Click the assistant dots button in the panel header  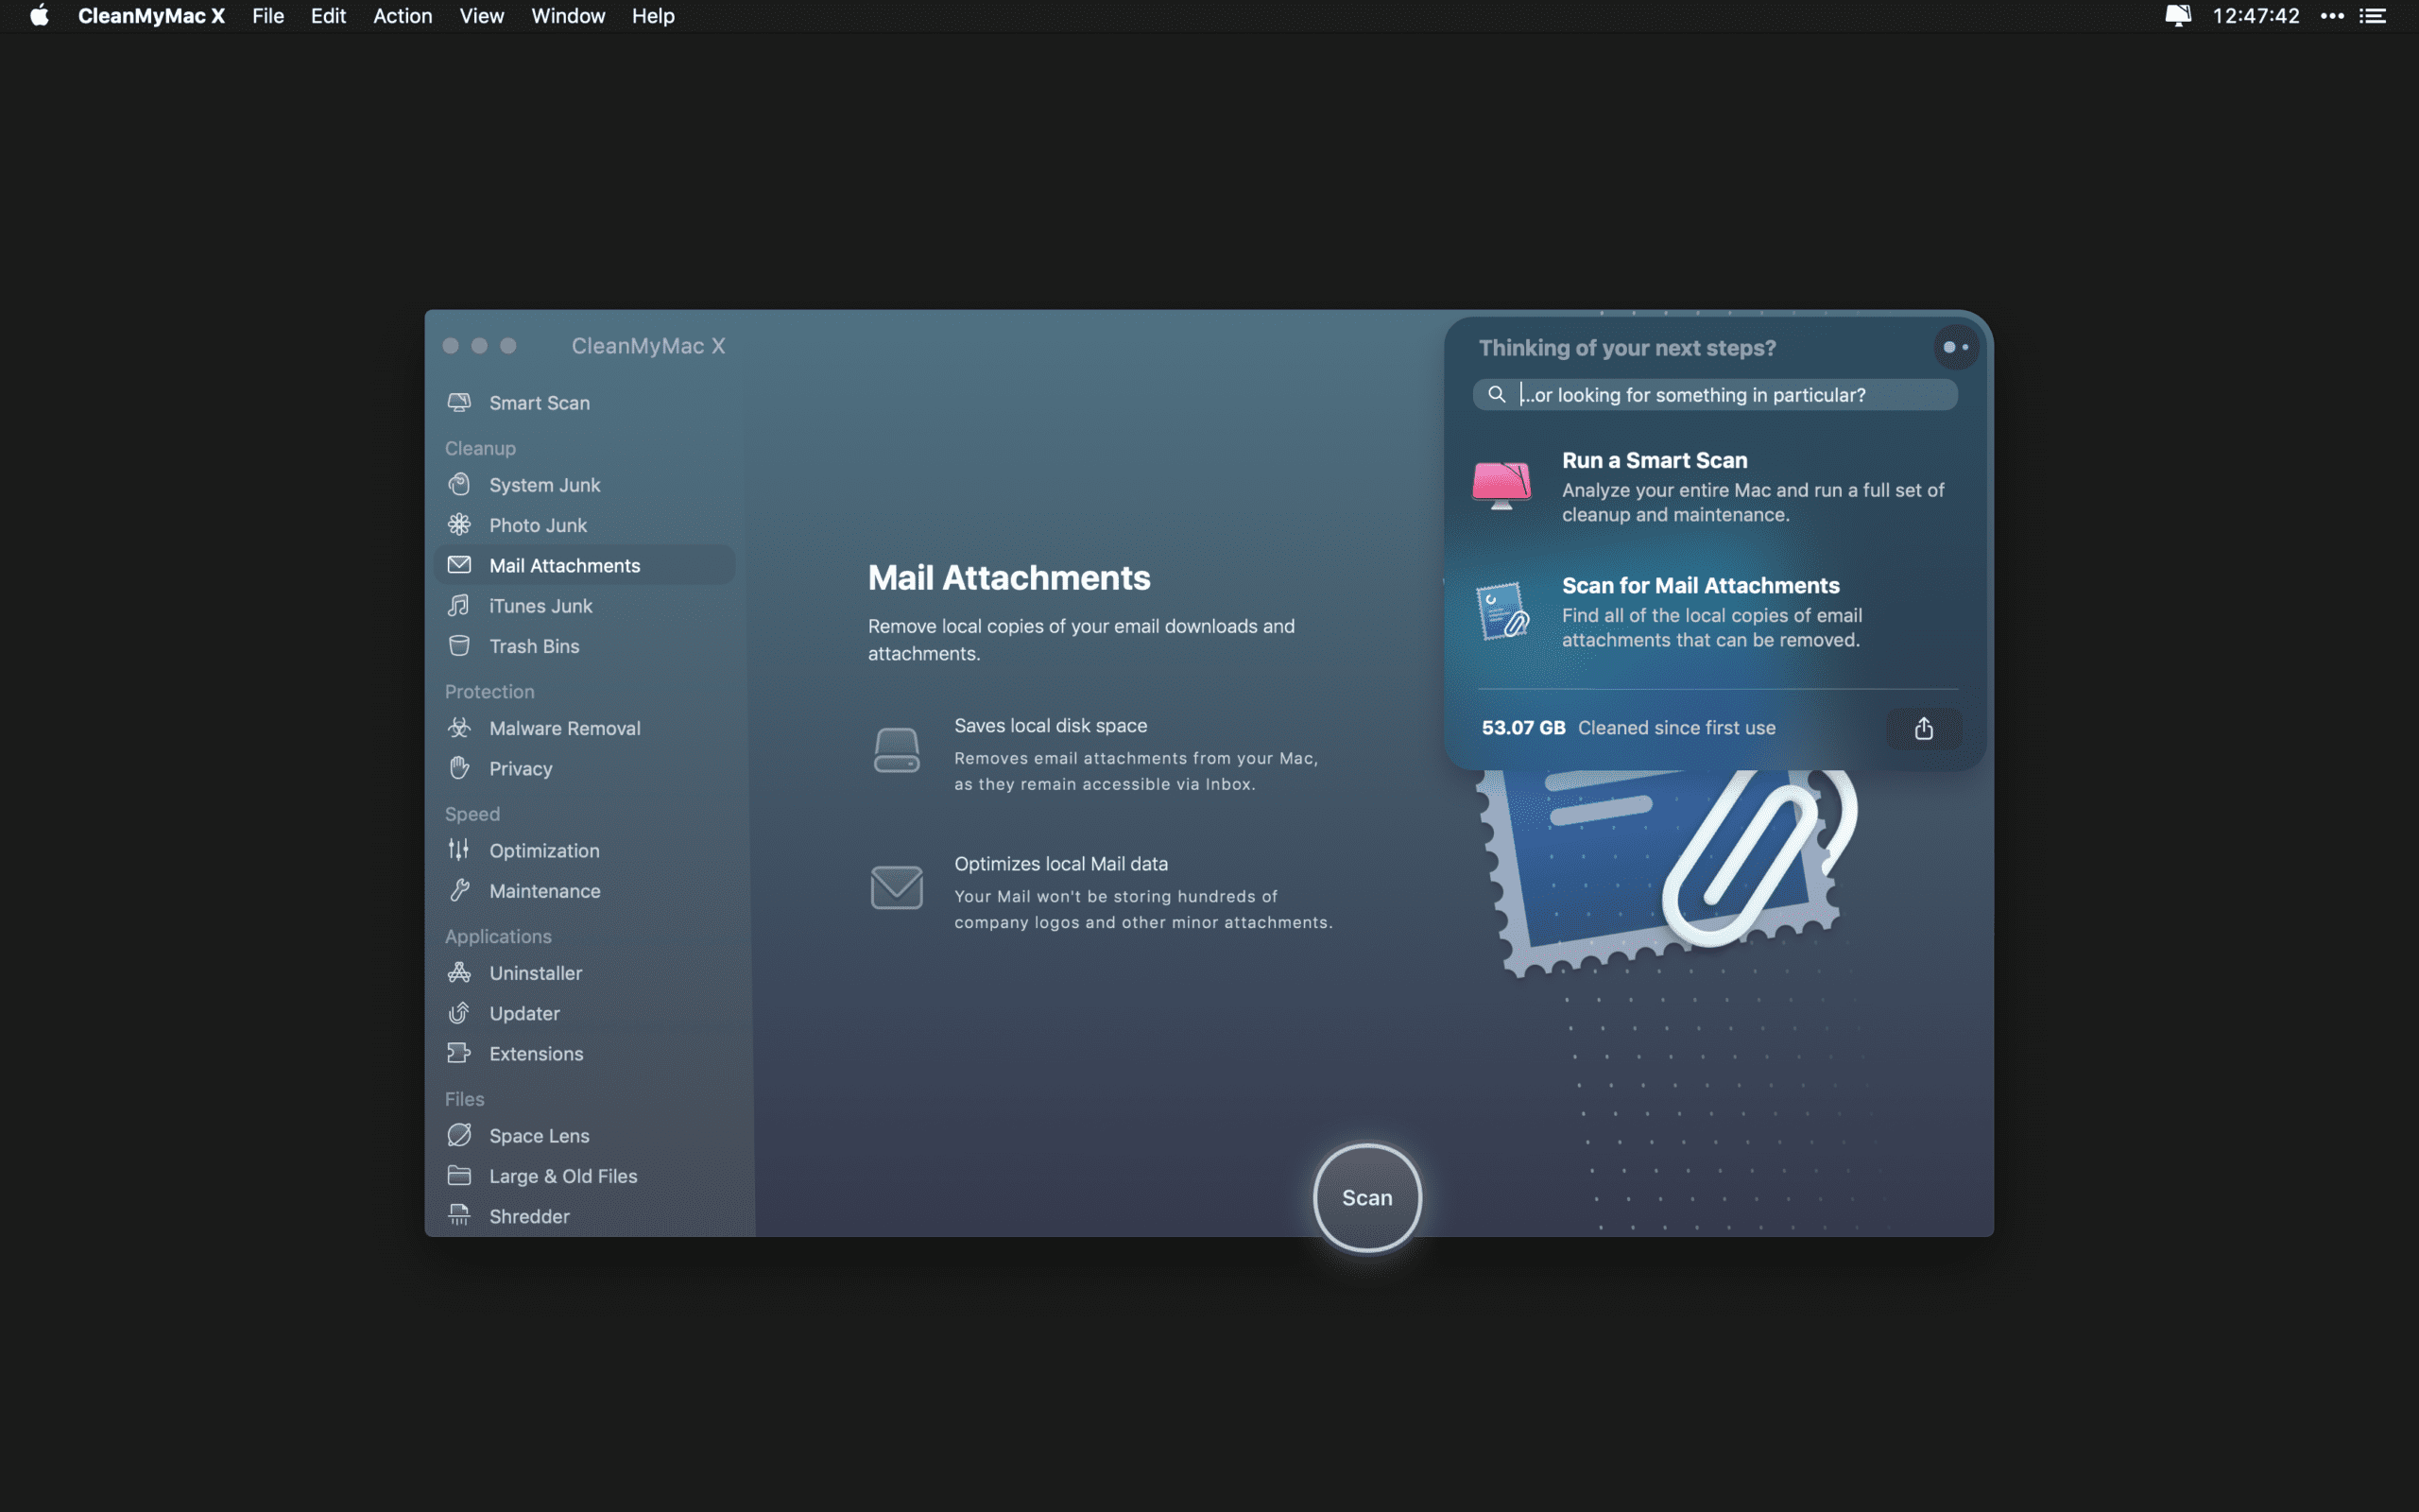(x=1956, y=347)
